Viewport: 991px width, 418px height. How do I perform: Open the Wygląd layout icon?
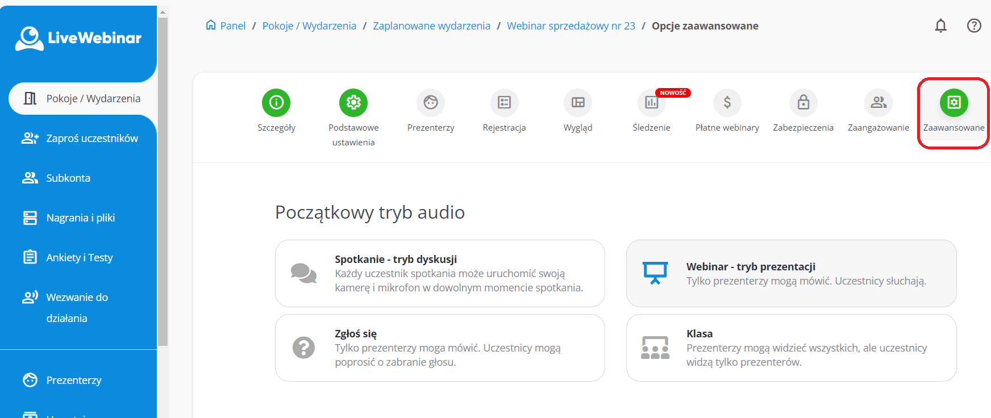tap(578, 103)
